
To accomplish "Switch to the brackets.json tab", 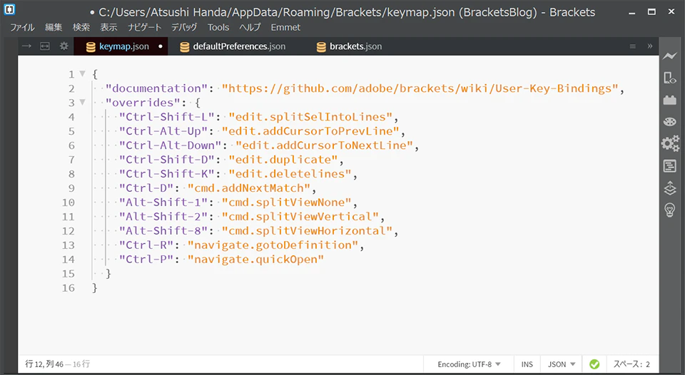I will (350, 46).
